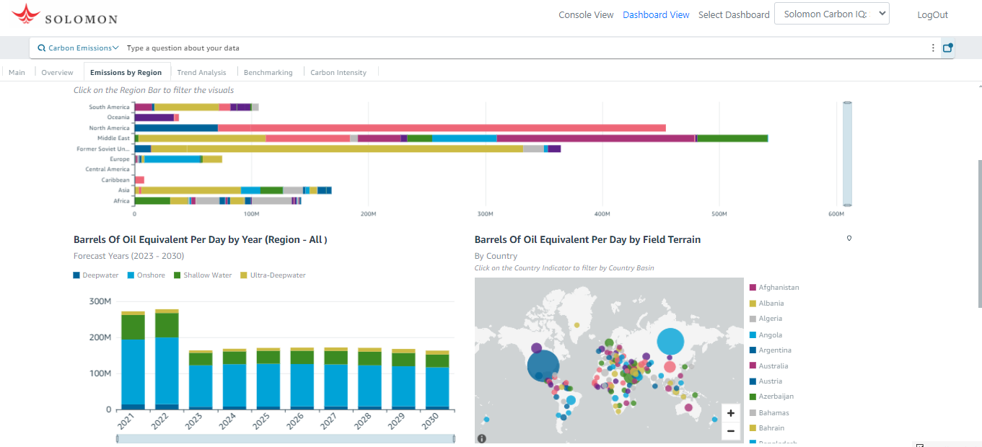Switch to the Overview tab

57,72
